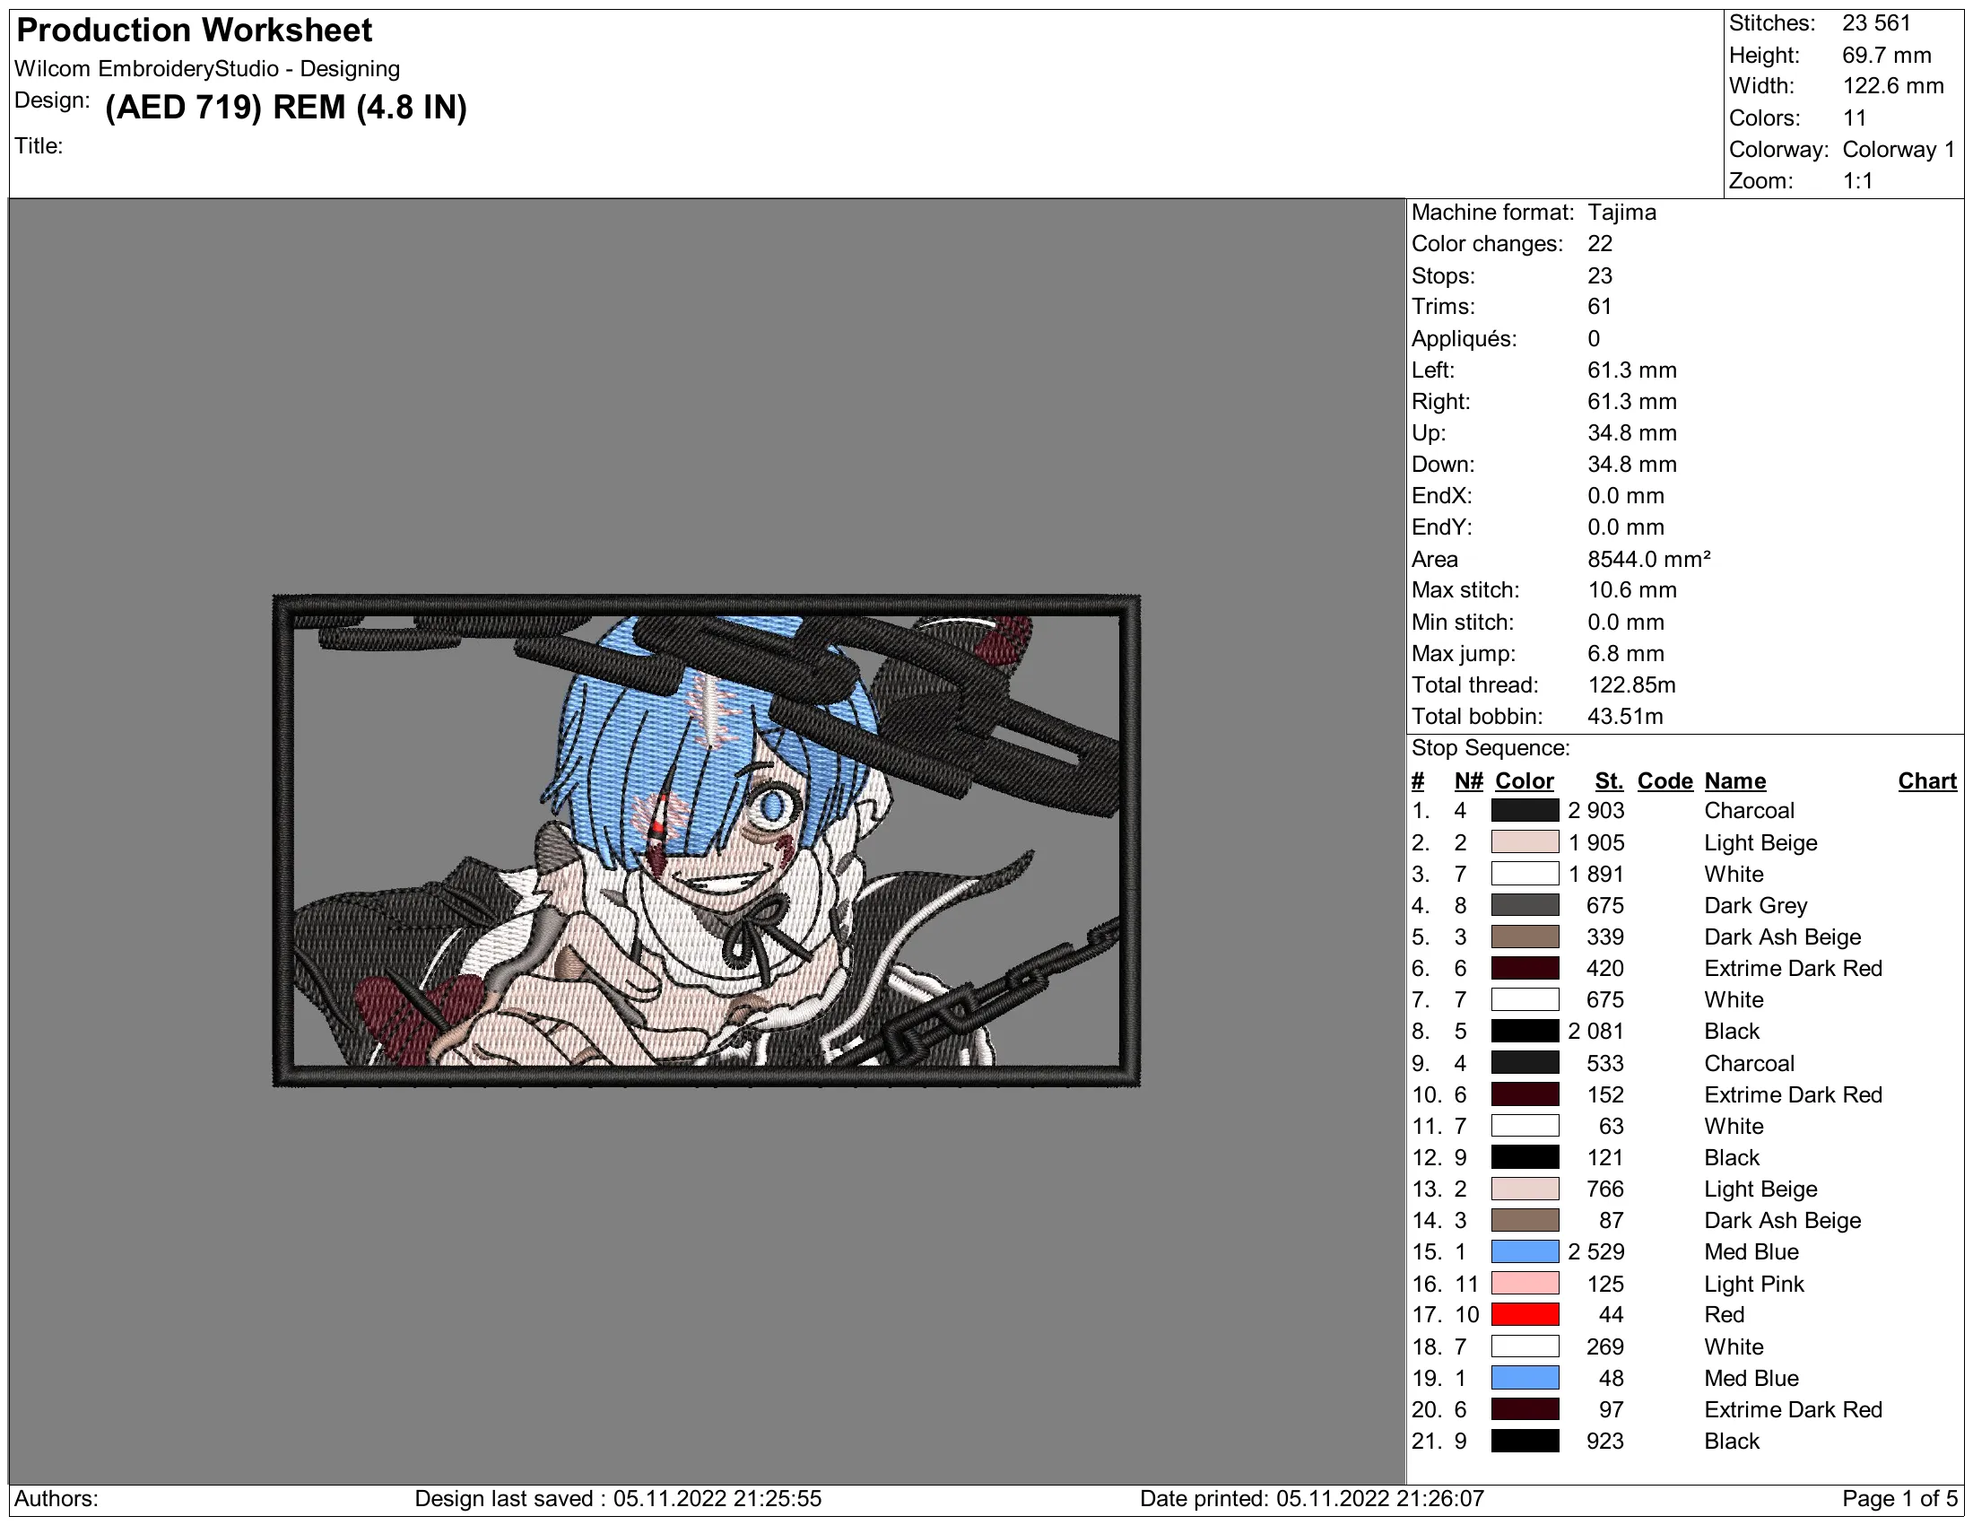1973x1525 pixels.
Task: Click the Dark Grey swatch in stop 4
Action: (x=1525, y=905)
